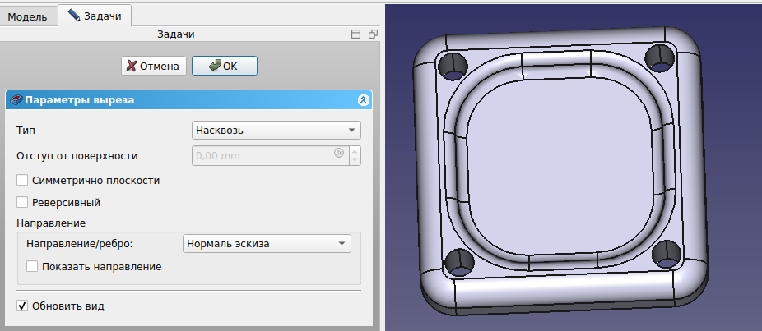Select the top-right hole in the model
Image resolution: width=762 pixels, height=331 pixels.
tap(660, 57)
